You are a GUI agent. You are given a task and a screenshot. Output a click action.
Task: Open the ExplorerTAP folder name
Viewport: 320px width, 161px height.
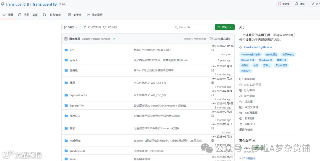[76, 106]
